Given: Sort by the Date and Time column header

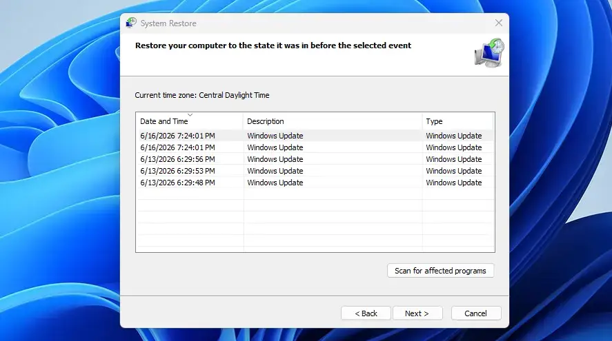Looking at the screenshot, I should point(189,121).
